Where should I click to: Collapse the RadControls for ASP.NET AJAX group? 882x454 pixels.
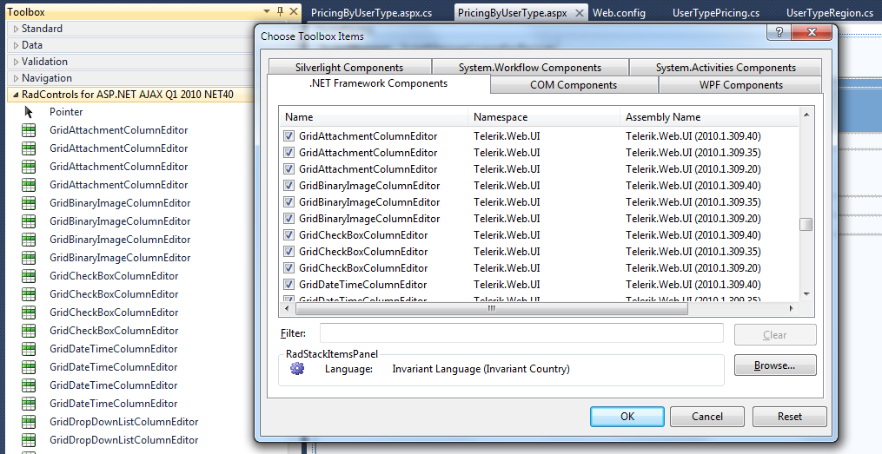pyautogui.click(x=15, y=95)
